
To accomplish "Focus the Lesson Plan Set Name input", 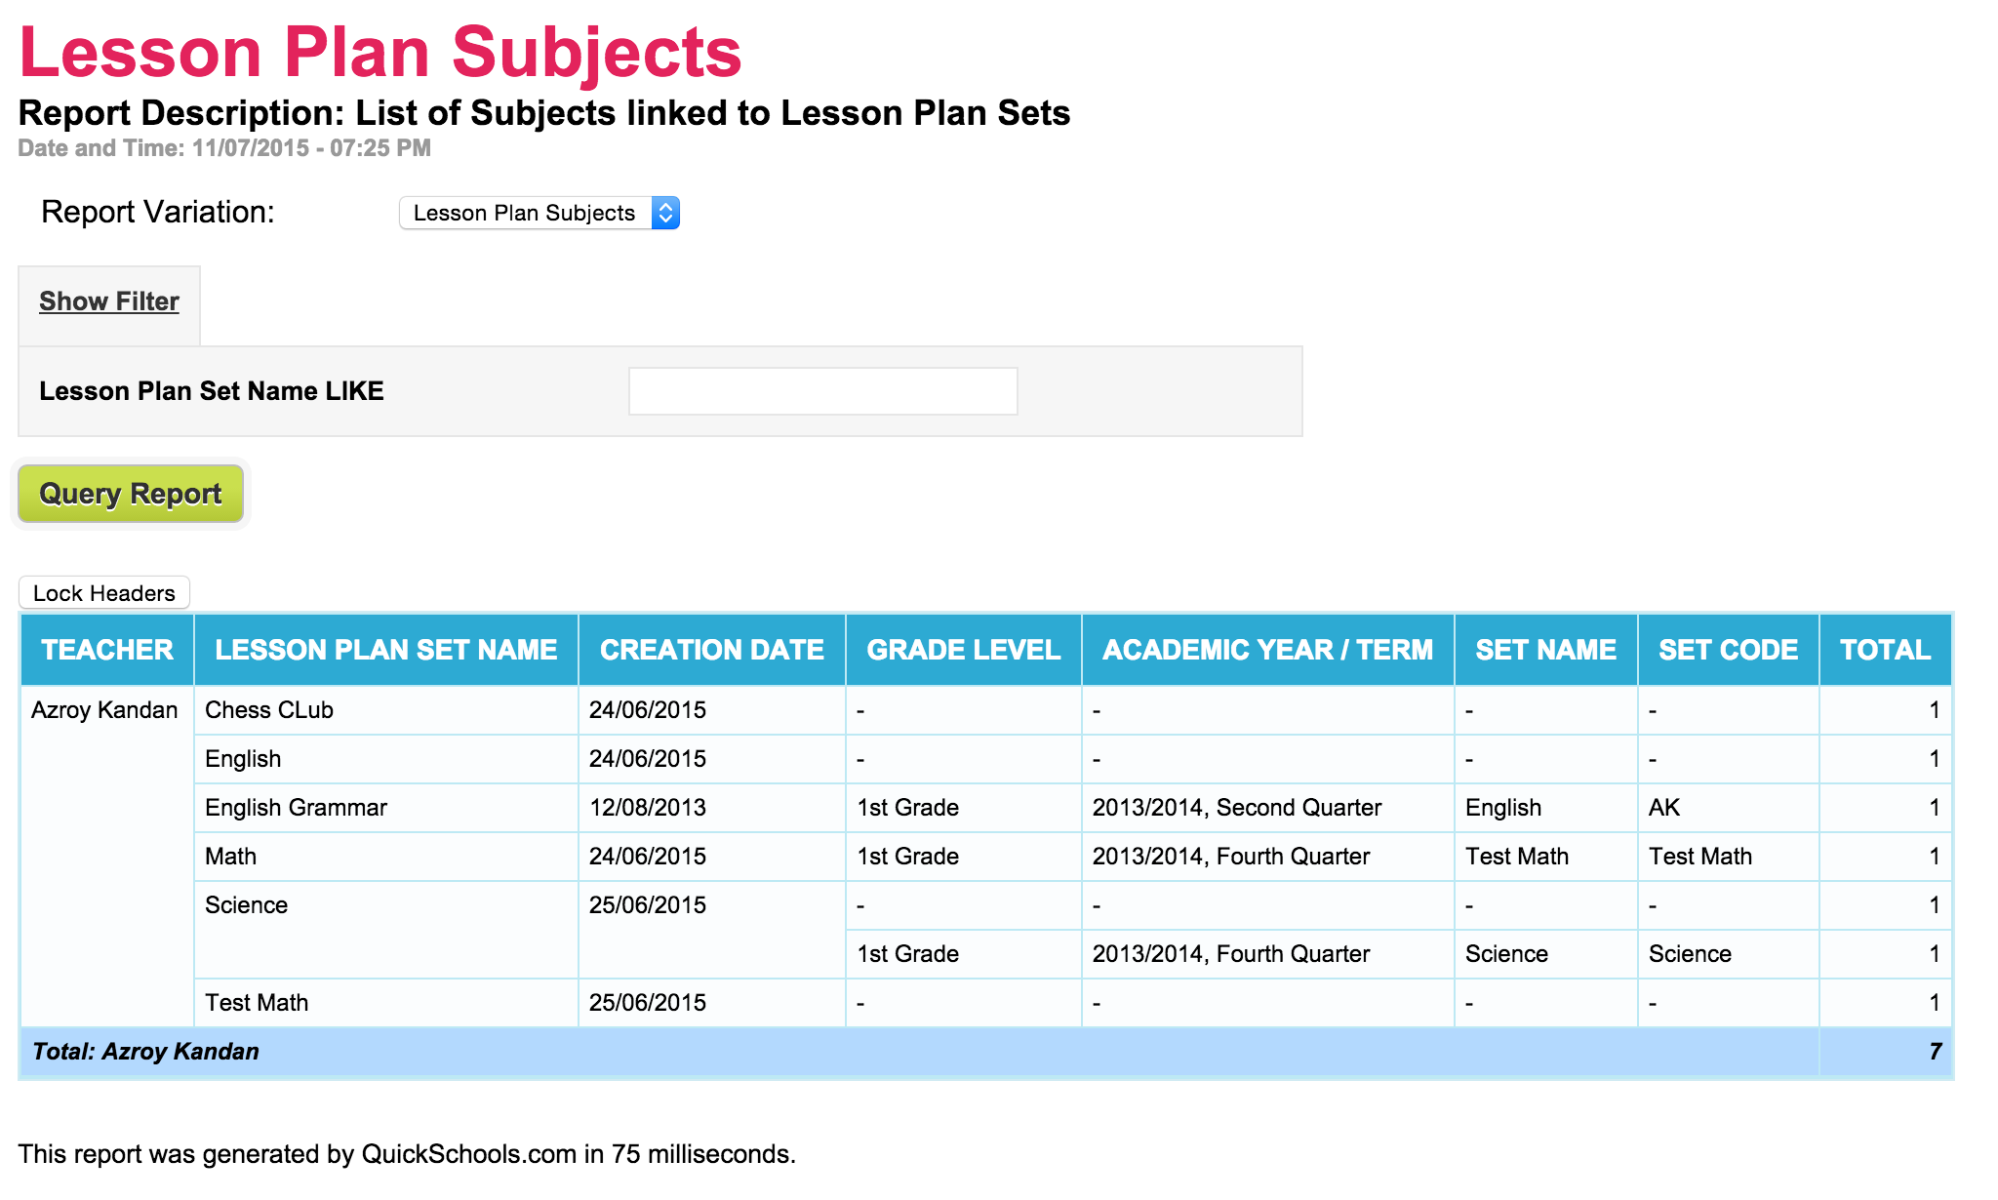I will [x=822, y=391].
